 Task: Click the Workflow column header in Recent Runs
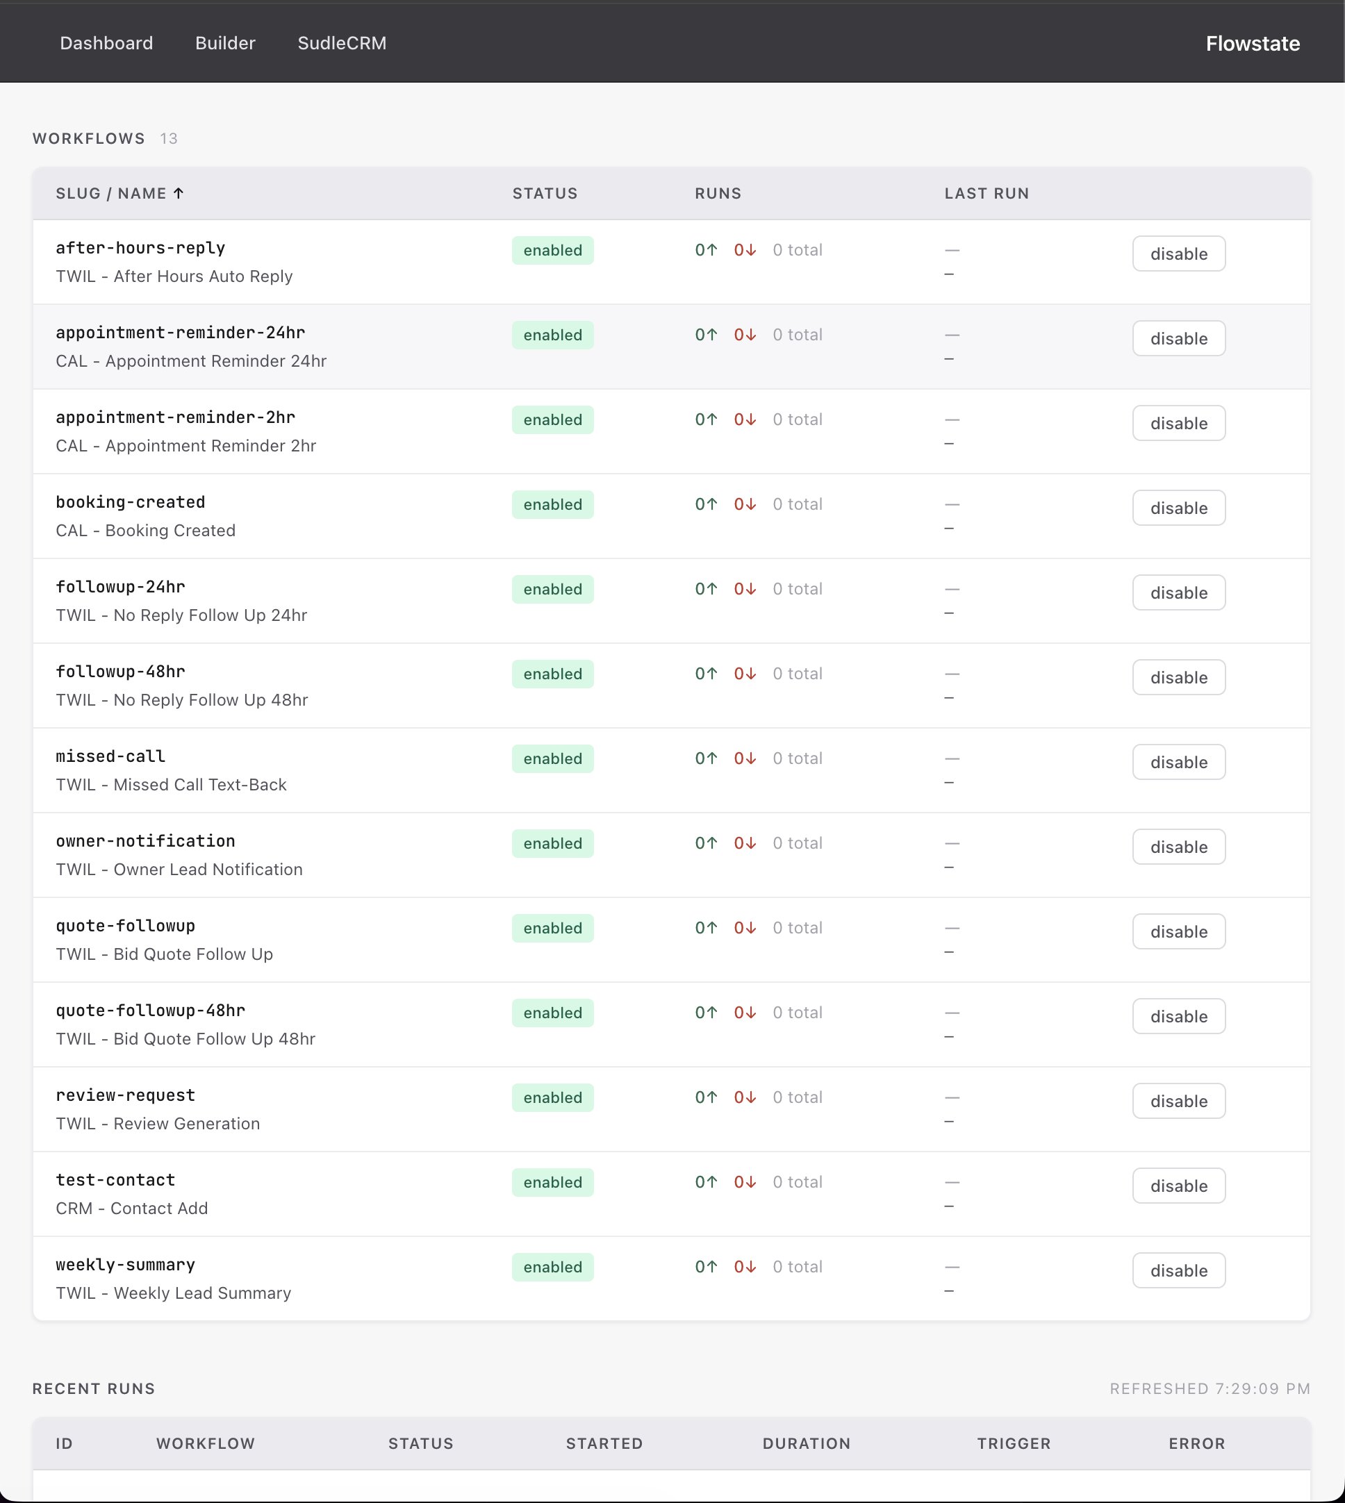pos(206,1443)
